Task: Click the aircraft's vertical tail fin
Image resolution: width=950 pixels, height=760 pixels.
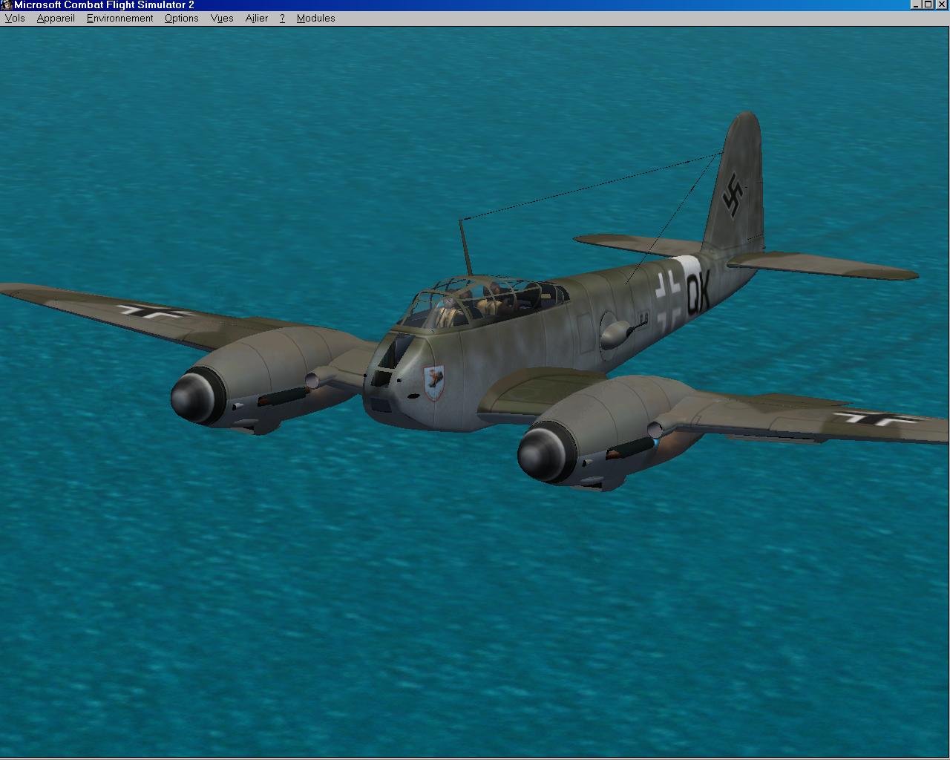Action: click(735, 186)
